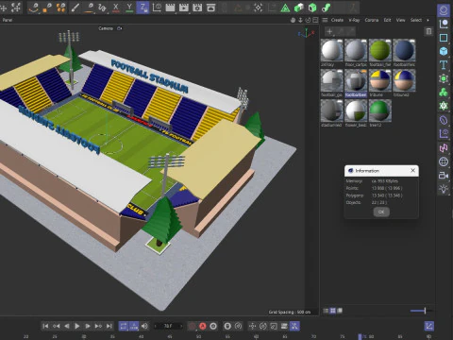
Task: Select the tribune material thumbnail
Action: (x=379, y=80)
